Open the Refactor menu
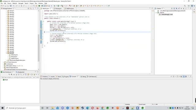 pyautogui.click(x=15, y=3)
